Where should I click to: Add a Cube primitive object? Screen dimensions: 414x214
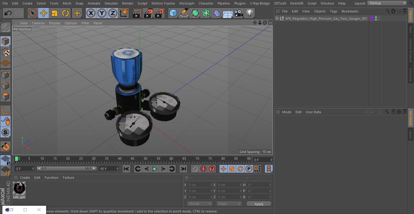point(173,13)
